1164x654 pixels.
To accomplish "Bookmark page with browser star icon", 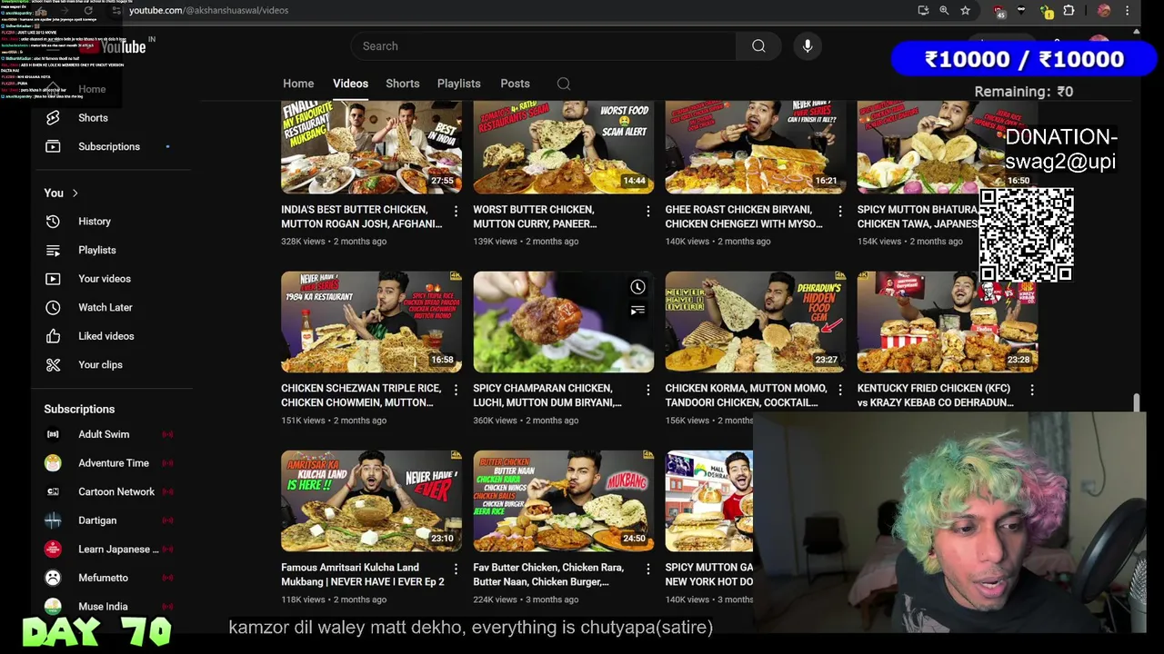I will [965, 10].
